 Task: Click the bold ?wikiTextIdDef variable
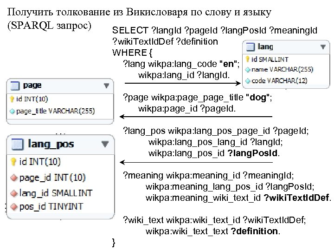pos(296,198)
